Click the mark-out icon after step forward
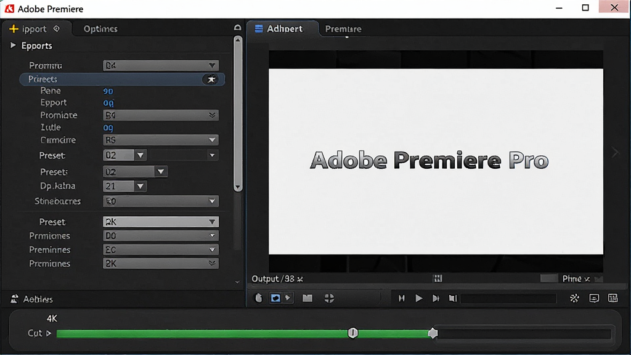The height and width of the screenshot is (355, 631). pyautogui.click(x=453, y=298)
